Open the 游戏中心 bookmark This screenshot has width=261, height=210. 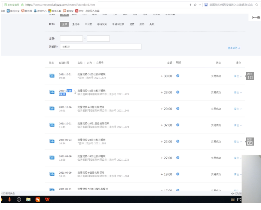click(x=40, y=11)
